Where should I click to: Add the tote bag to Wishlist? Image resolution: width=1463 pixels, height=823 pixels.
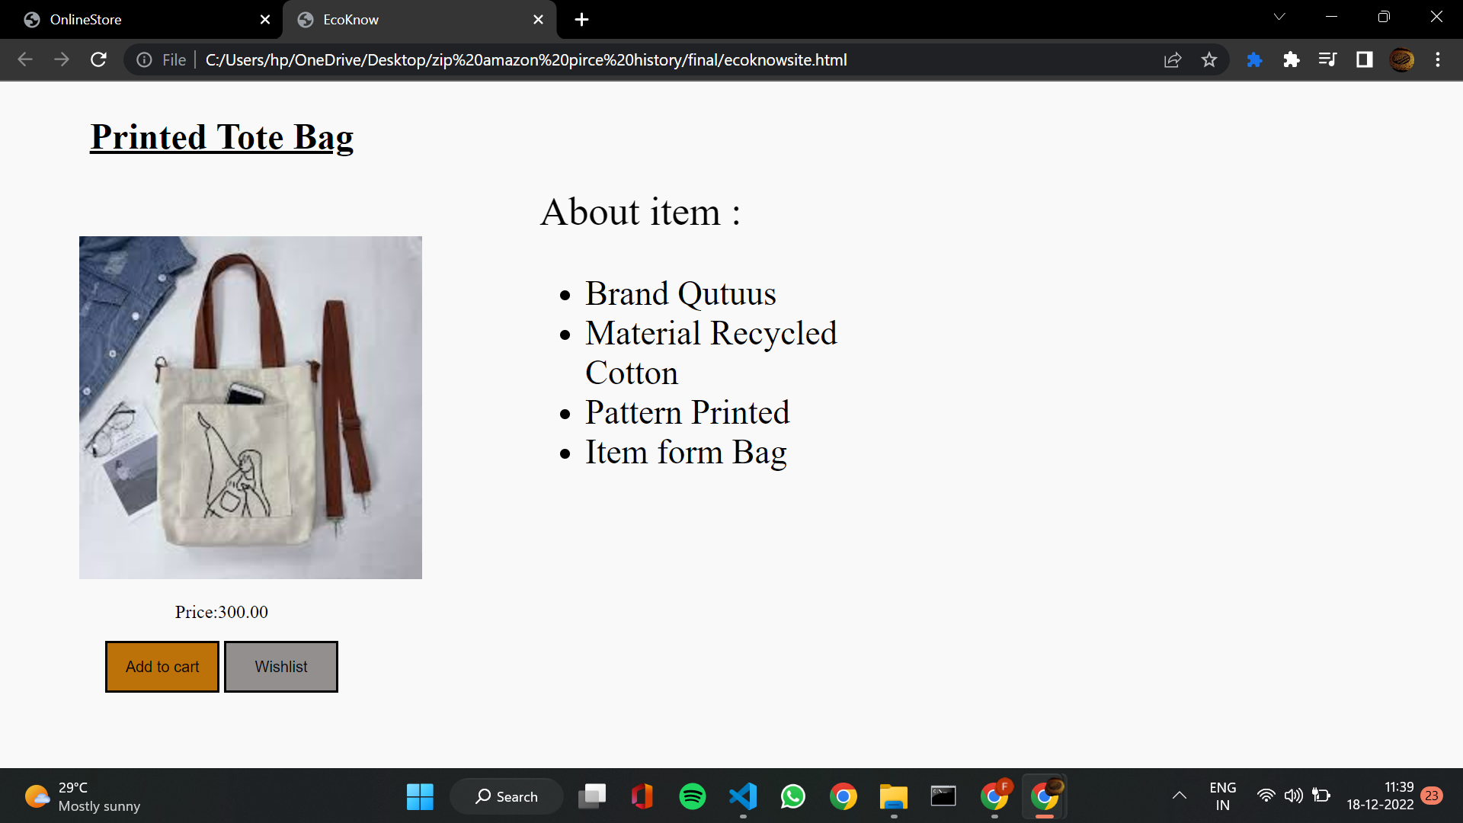coord(281,667)
